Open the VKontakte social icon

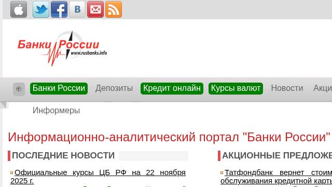click(x=77, y=9)
